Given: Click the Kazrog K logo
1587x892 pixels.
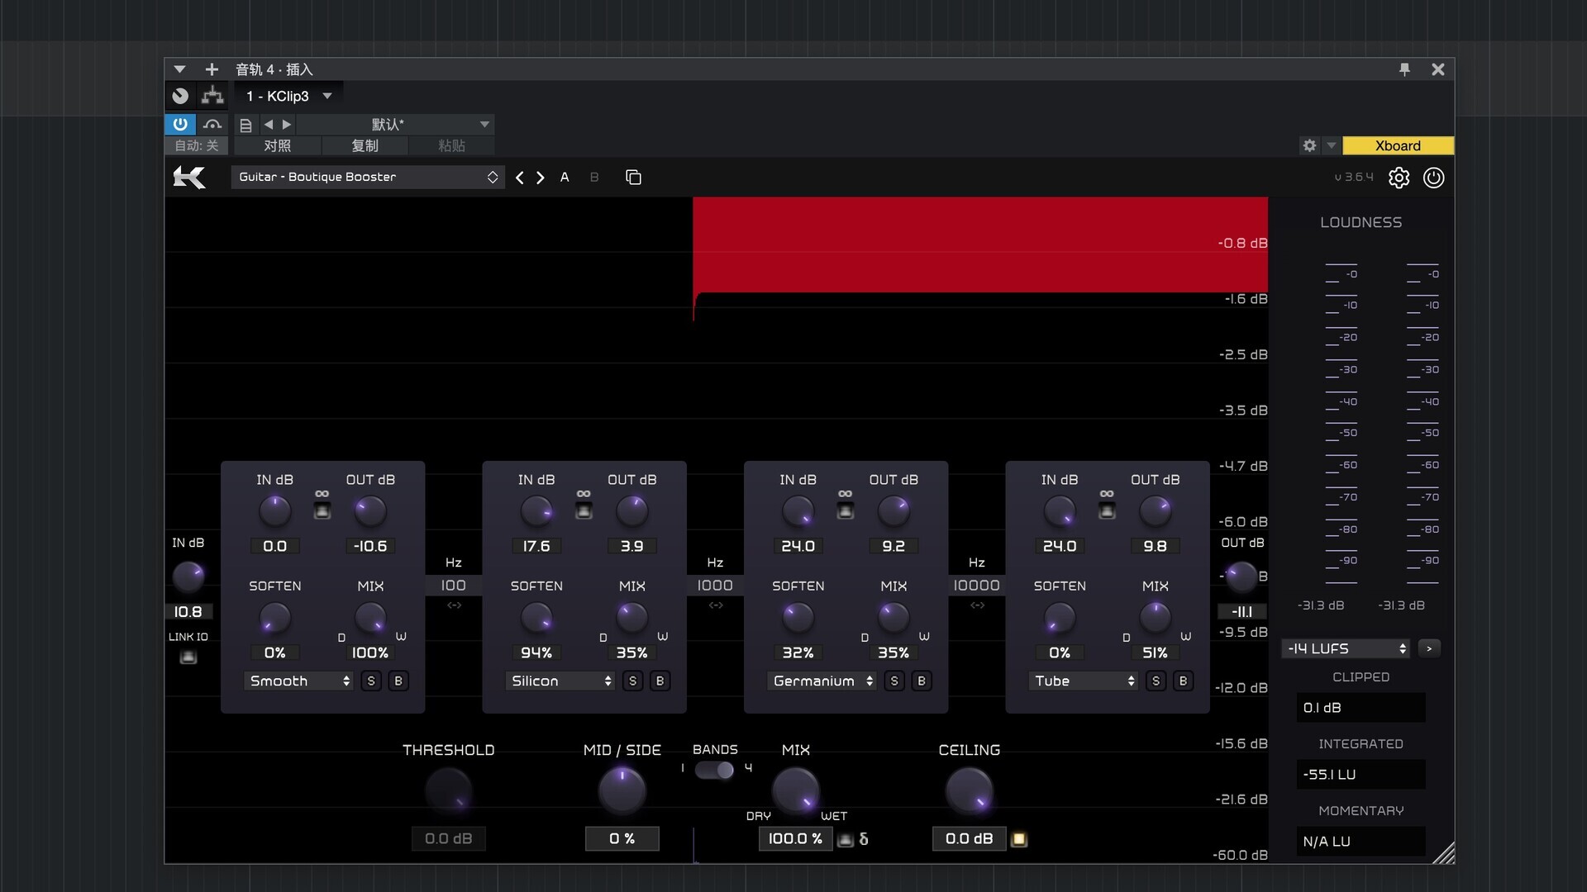Looking at the screenshot, I should (x=189, y=177).
